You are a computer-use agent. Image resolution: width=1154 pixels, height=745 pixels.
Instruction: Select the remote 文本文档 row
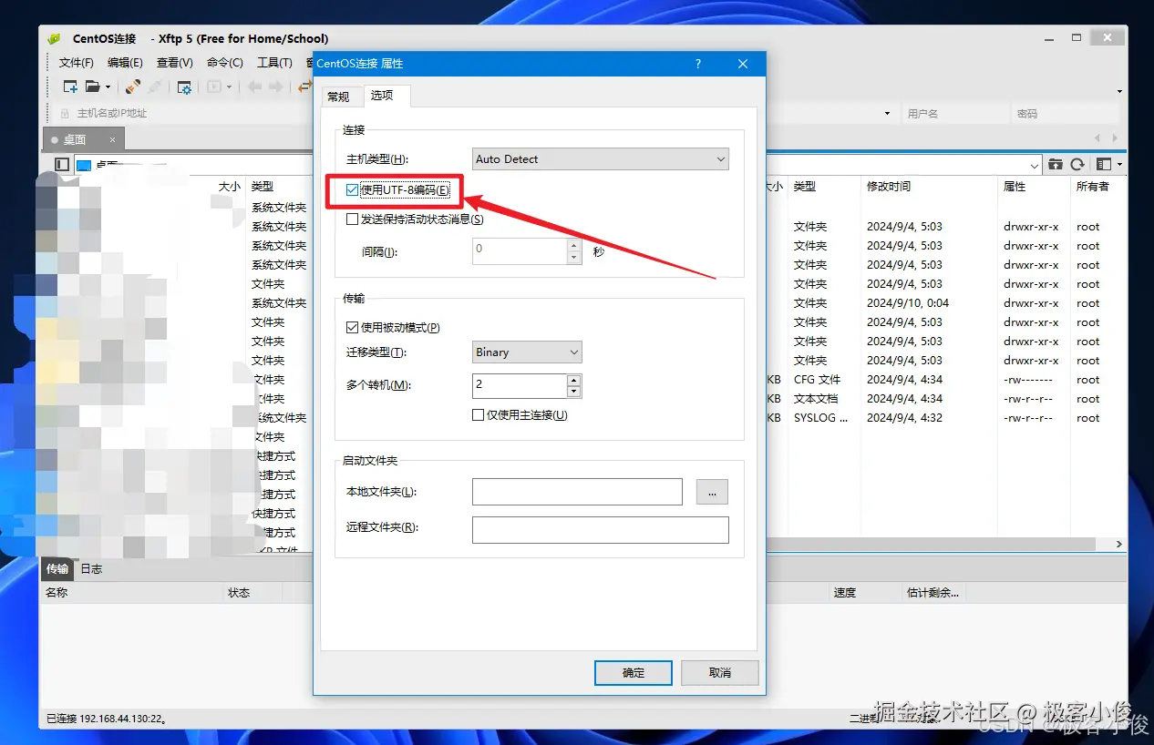(946, 399)
